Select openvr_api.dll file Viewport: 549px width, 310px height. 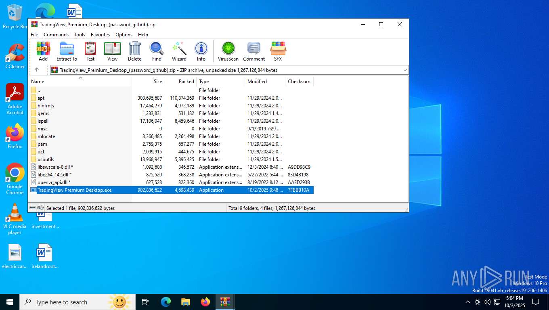pos(171,182)
